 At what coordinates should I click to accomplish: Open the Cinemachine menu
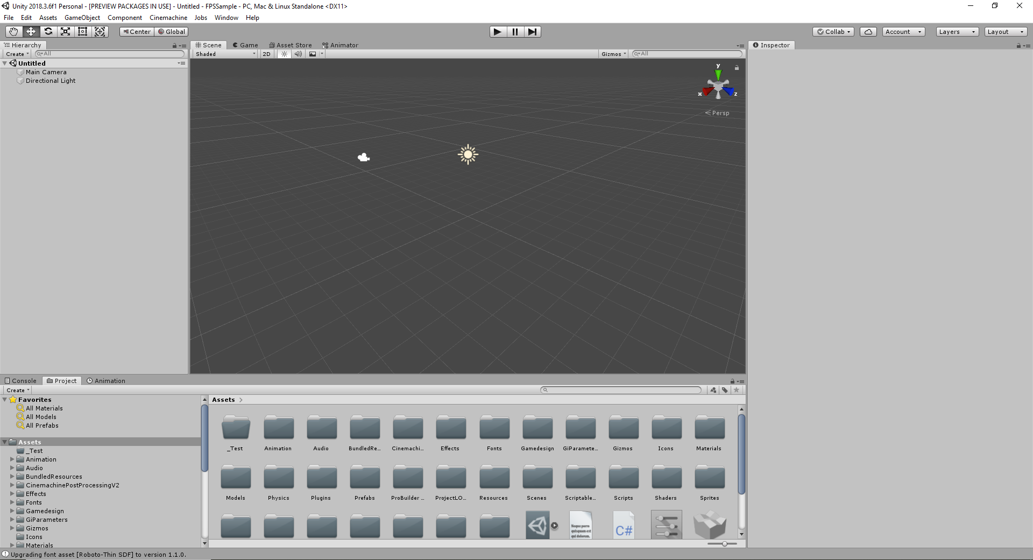pos(168,18)
